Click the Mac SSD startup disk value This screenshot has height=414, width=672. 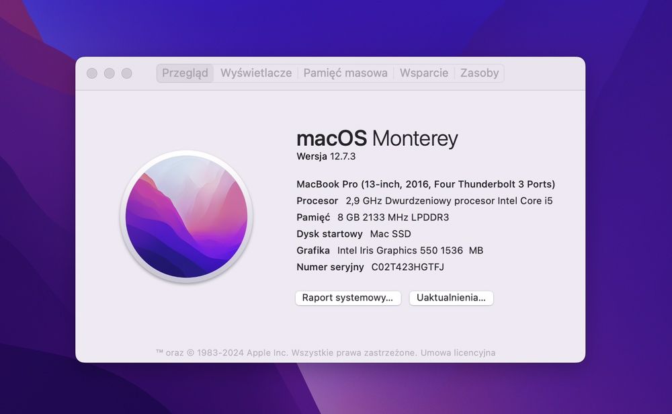coord(390,234)
